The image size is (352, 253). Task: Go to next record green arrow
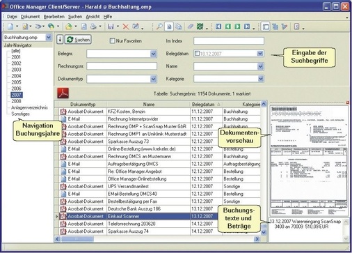click(237, 26)
